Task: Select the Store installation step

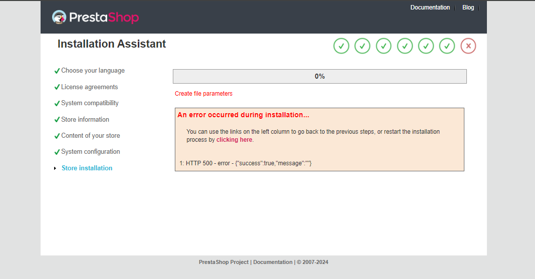Action: [x=87, y=168]
